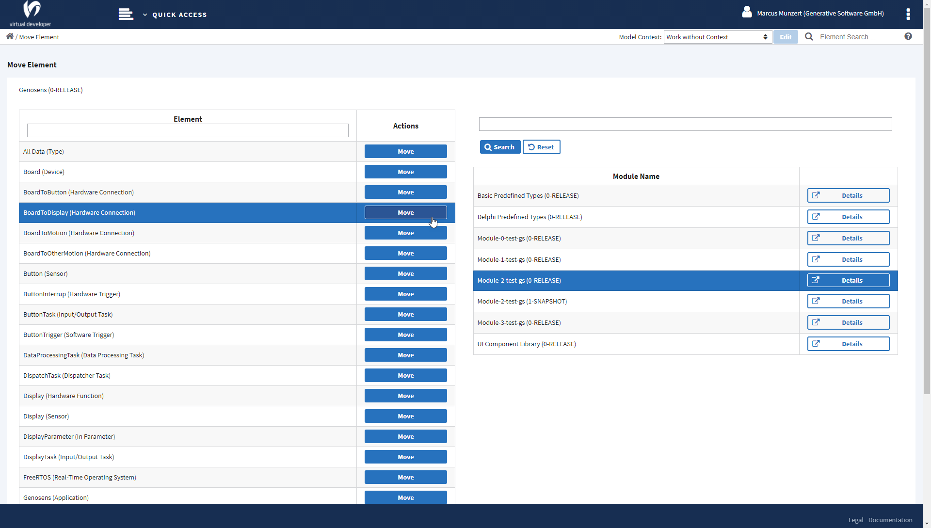Move the Display (Sensor) element
The width and height of the screenshot is (931, 528).
[405, 416]
